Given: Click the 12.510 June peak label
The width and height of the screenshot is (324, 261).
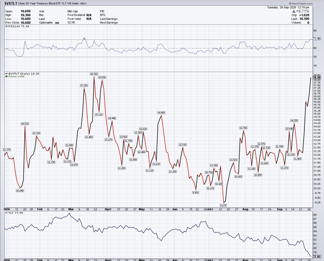Looking at the screenshot, I should pos(182,145).
